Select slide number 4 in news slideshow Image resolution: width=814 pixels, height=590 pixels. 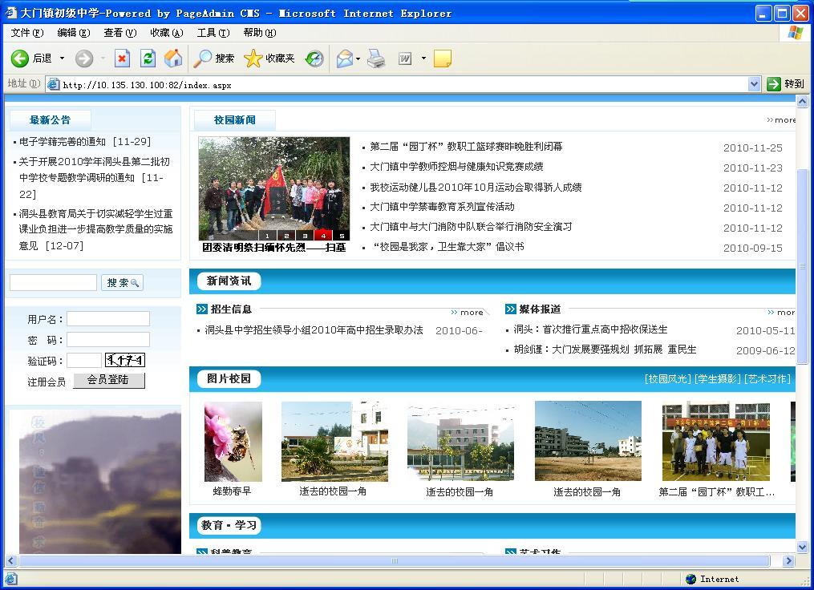(x=323, y=236)
